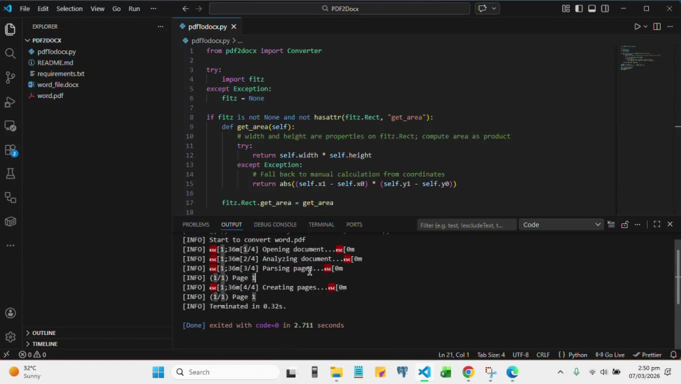The width and height of the screenshot is (681, 384).
Task: Open output channel dropdown showing Code
Action: (560, 225)
